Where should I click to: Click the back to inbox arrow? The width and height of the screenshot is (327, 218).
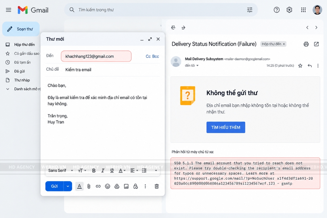tap(173, 28)
